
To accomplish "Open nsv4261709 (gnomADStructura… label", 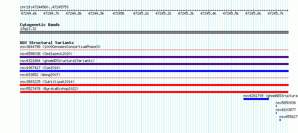I will [x=271, y=96].
